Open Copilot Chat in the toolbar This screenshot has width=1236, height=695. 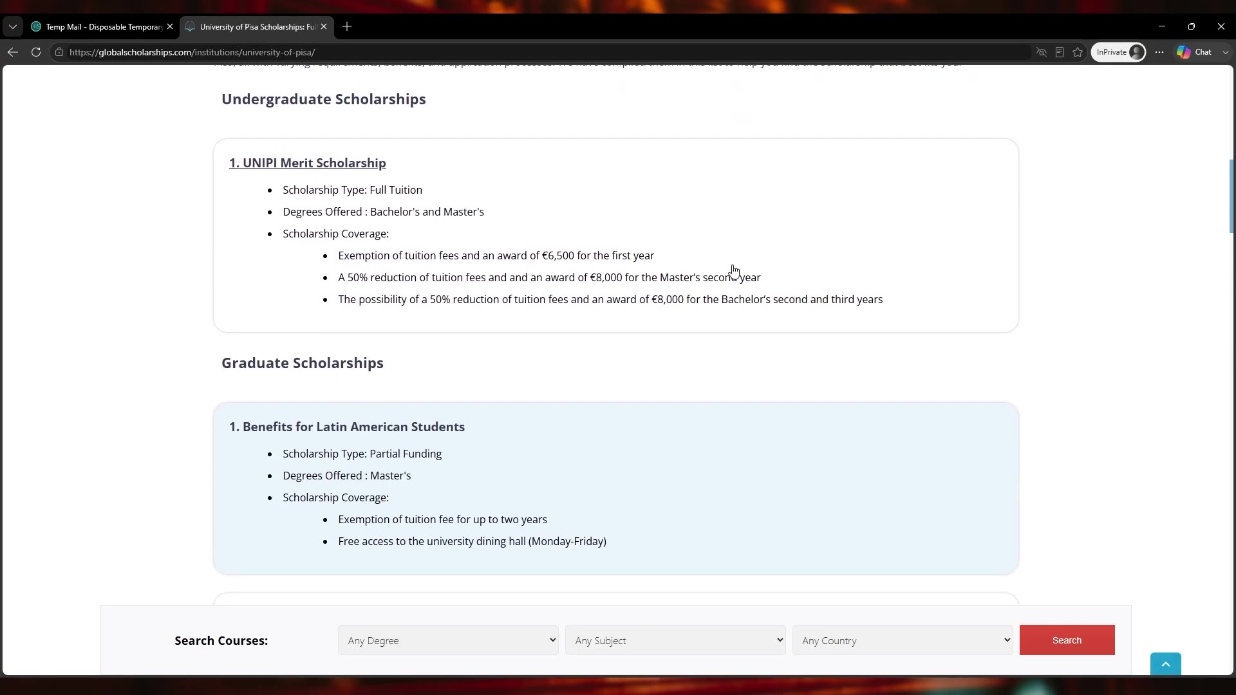point(1195,52)
